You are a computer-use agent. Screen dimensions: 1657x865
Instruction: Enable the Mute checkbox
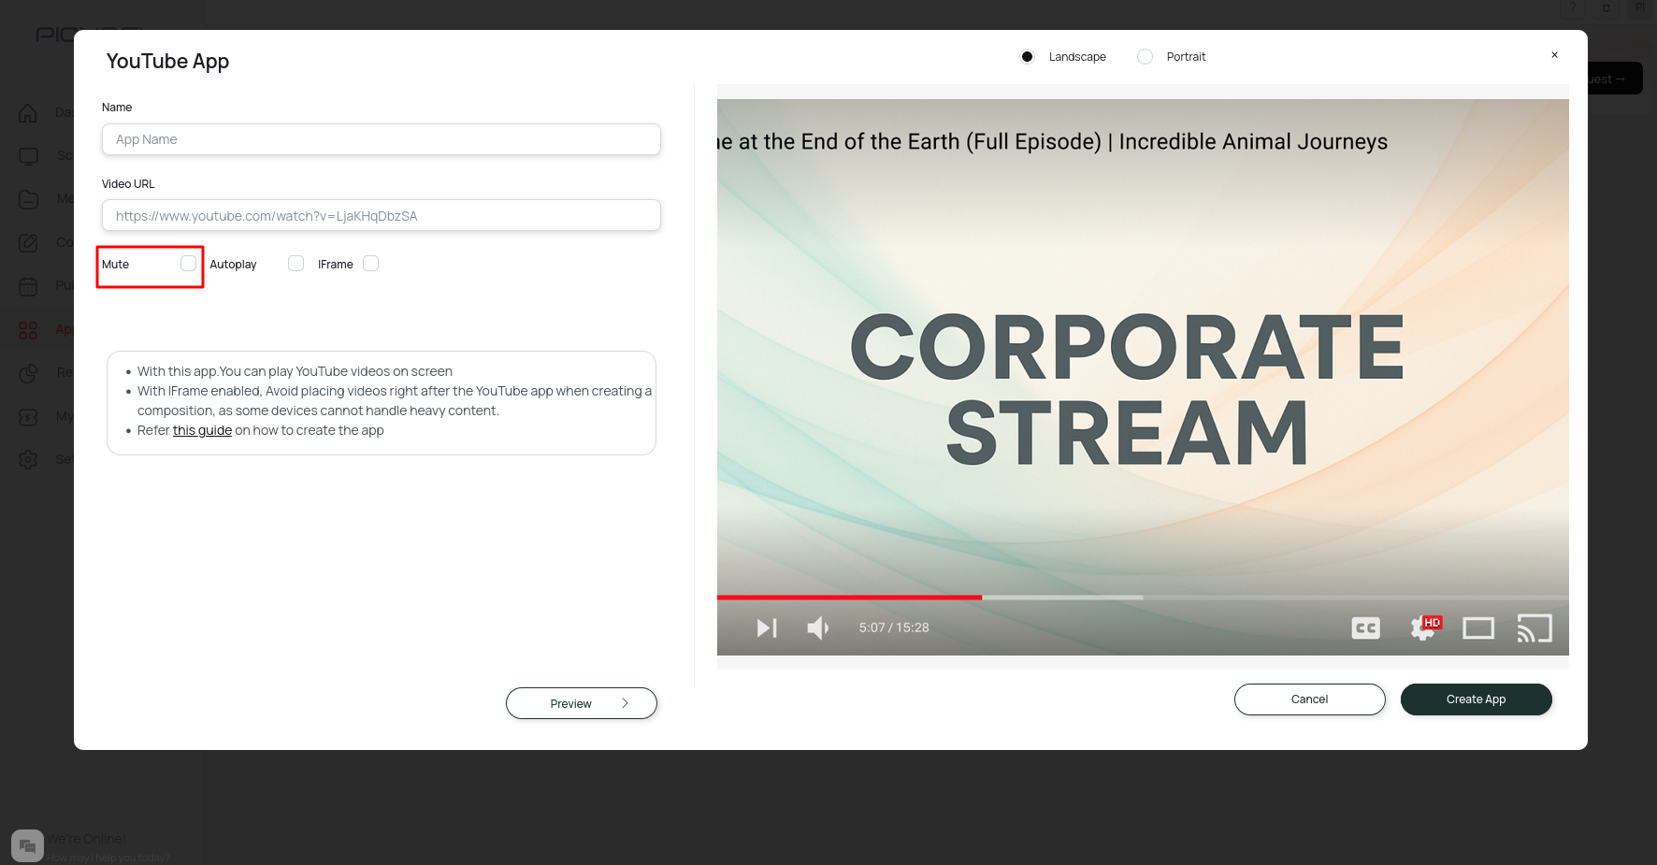pos(188,263)
